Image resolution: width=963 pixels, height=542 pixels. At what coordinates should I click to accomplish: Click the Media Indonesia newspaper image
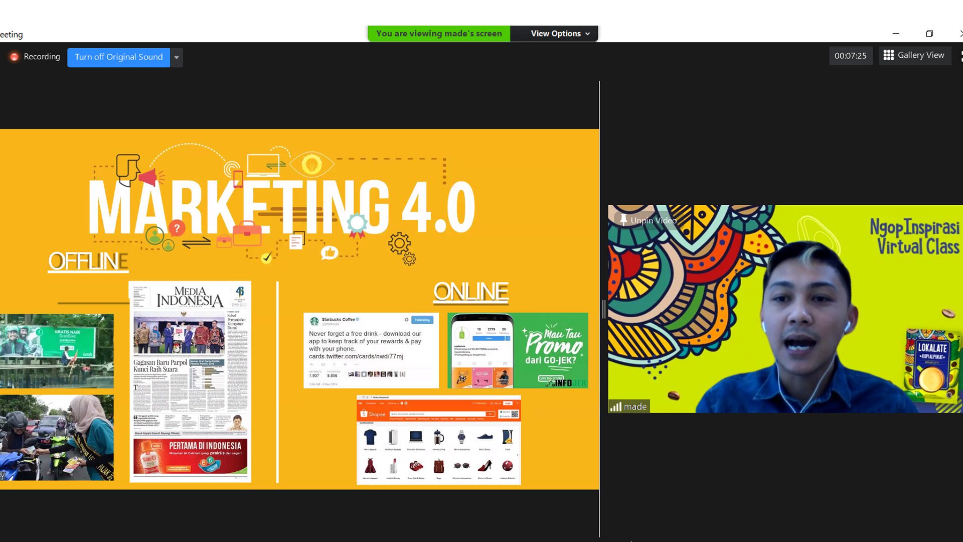click(190, 381)
